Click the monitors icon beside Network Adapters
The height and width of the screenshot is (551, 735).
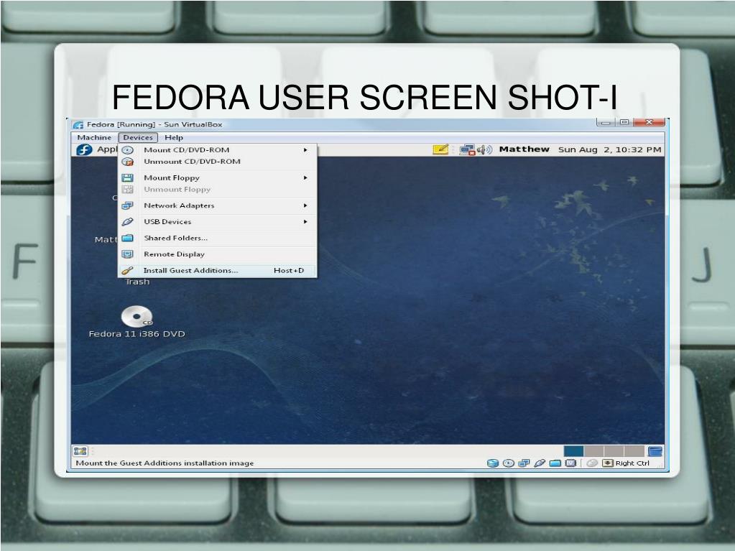(x=127, y=205)
